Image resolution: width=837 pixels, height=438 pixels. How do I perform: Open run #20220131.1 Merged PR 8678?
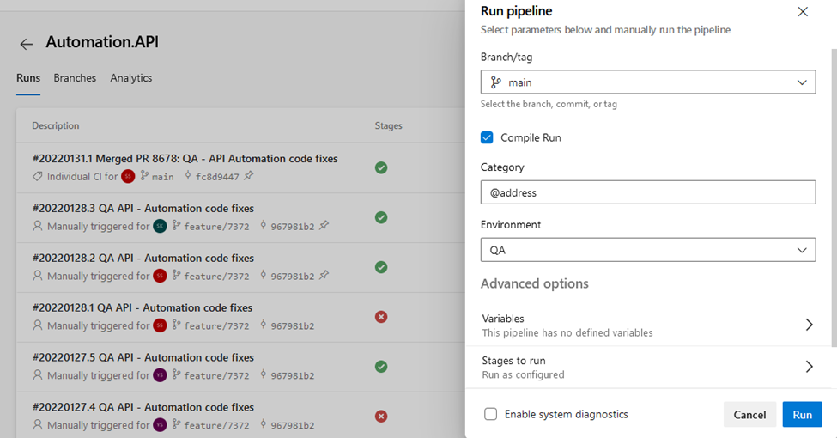[185, 159]
